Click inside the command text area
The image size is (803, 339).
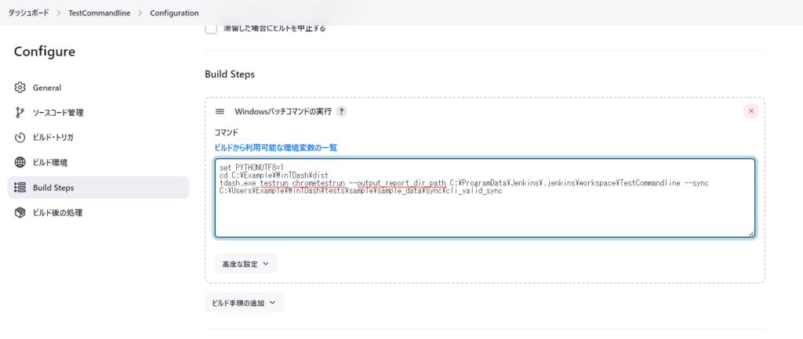(x=485, y=211)
